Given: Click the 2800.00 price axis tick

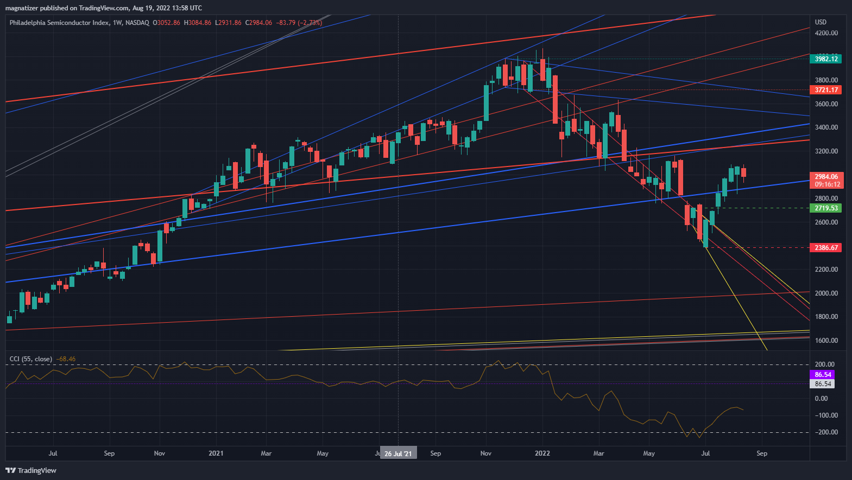Looking at the screenshot, I should (826, 199).
